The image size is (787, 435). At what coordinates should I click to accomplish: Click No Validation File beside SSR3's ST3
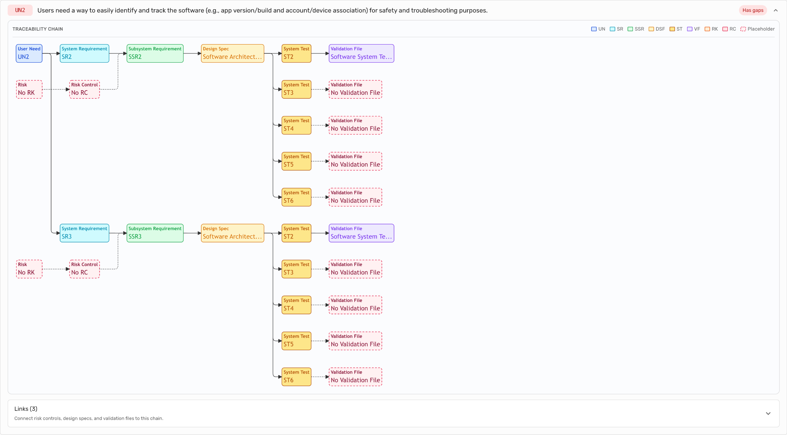point(355,269)
